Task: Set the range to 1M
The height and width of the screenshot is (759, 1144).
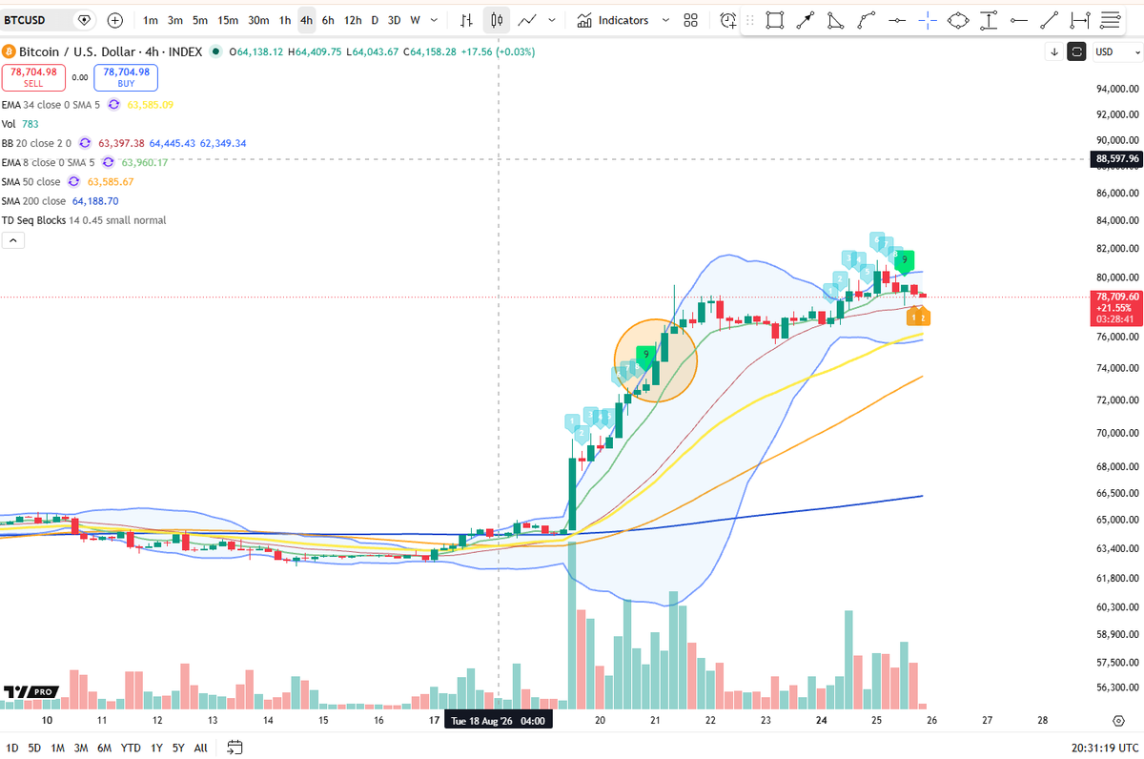Action: click(58, 749)
